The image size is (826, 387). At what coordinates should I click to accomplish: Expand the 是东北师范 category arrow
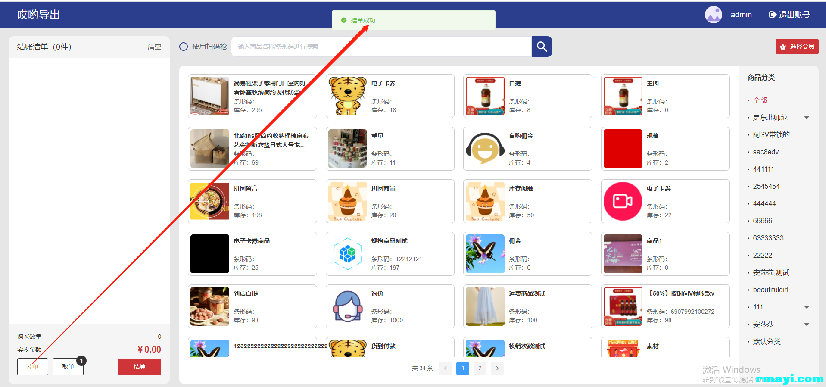[x=807, y=118]
